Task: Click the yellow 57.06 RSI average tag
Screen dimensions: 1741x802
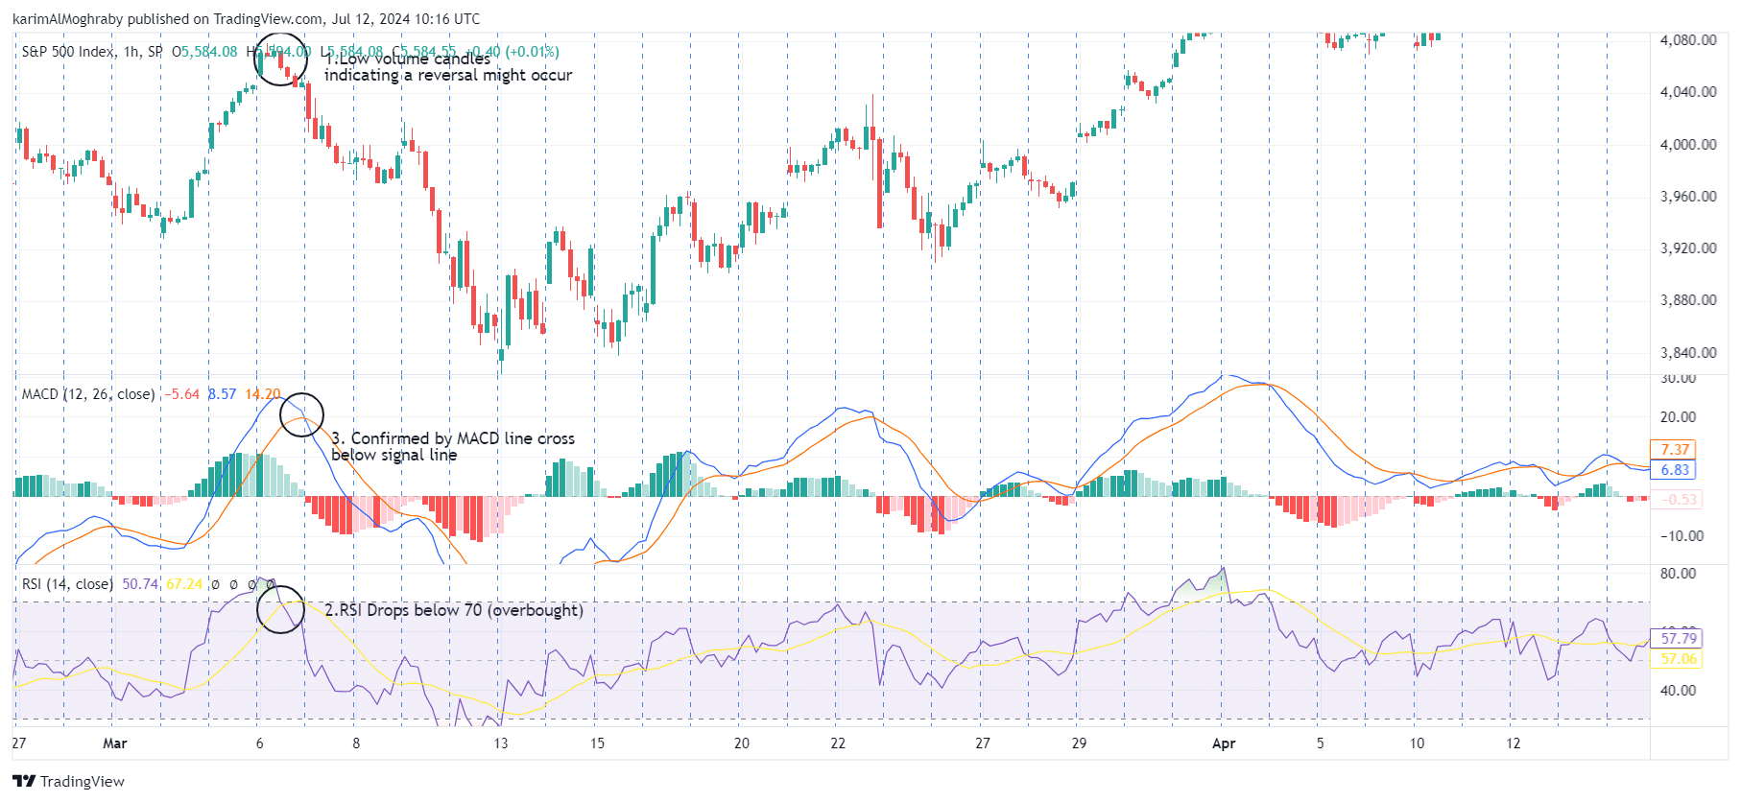Action: (1677, 659)
